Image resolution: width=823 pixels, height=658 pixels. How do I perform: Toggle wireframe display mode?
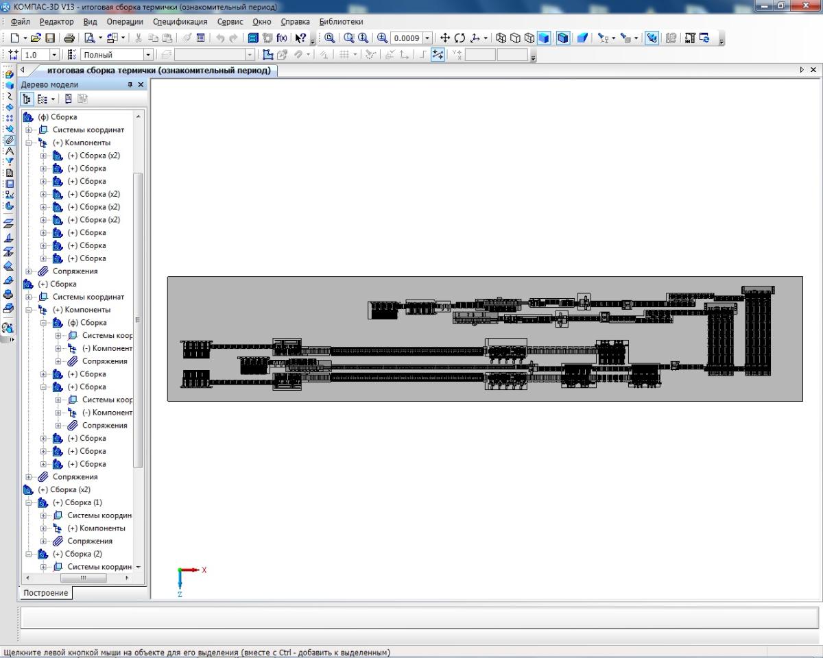click(501, 38)
